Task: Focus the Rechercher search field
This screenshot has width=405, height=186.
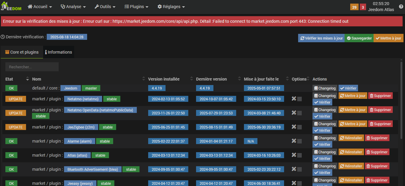Action: click(32, 67)
